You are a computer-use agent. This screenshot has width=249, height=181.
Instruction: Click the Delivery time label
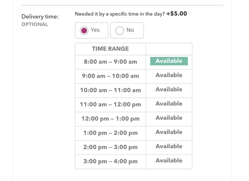click(40, 16)
